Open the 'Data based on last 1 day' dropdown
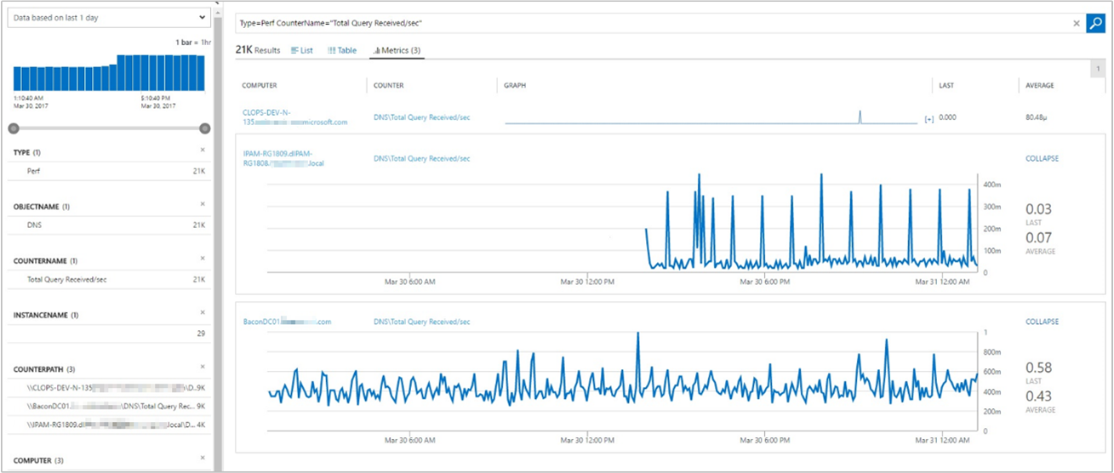The height and width of the screenshot is (473, 1114). (x=109, y=17)
